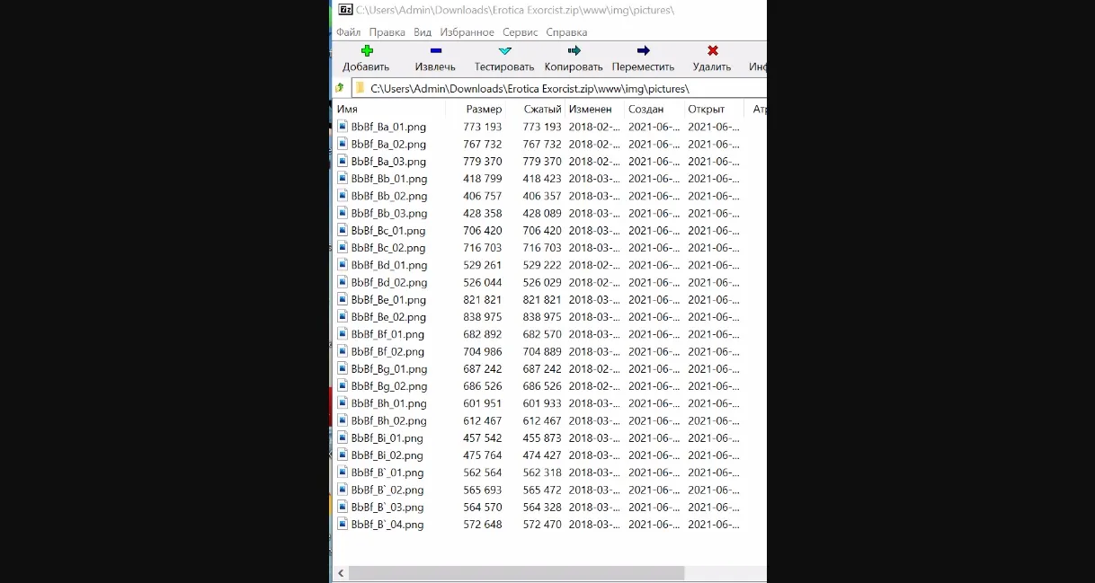The image size is (1095, 583).
Task: Click the blue minus Extract (Извлечь) icon
Action: 435,51
